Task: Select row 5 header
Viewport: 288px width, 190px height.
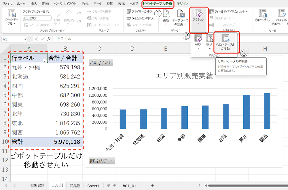Action: pos(5,95)
